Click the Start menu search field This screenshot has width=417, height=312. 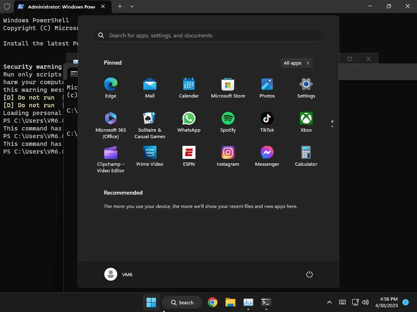tap(208, 35)
